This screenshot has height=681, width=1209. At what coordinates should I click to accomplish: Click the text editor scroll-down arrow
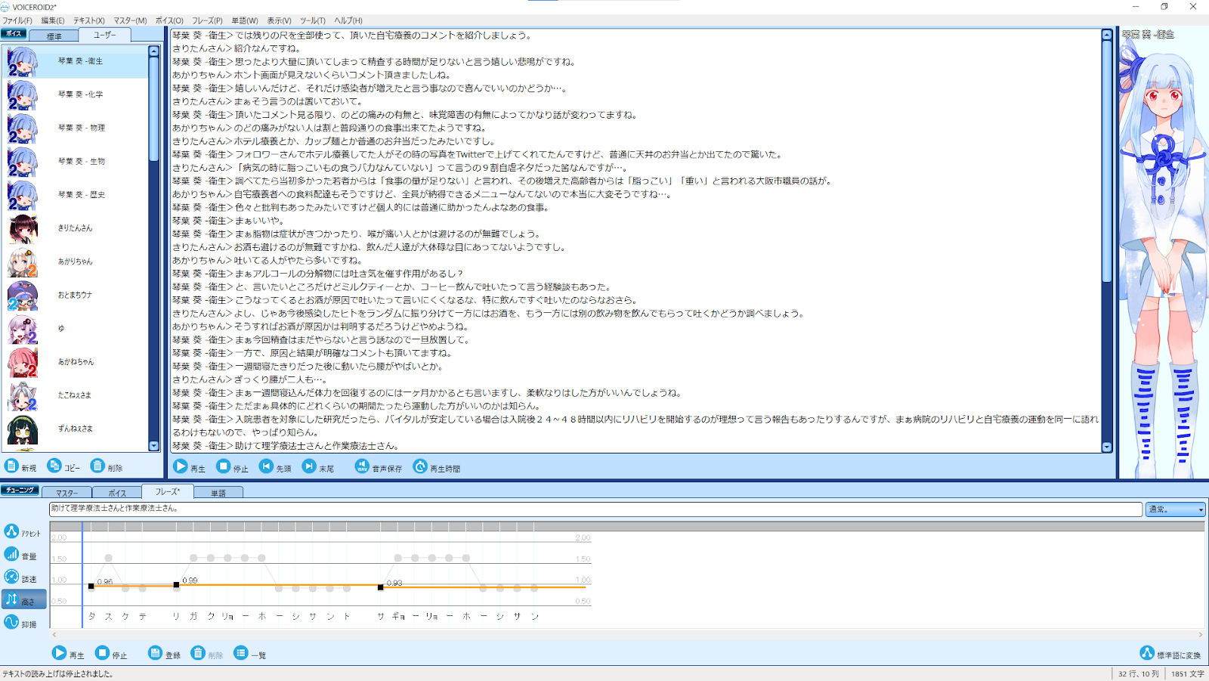pos(1107,447)
